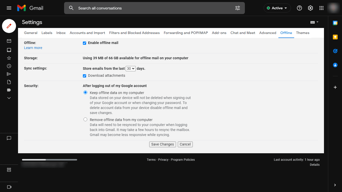Open Sent mail icon
342x192 pixels.
coord(9,74)
